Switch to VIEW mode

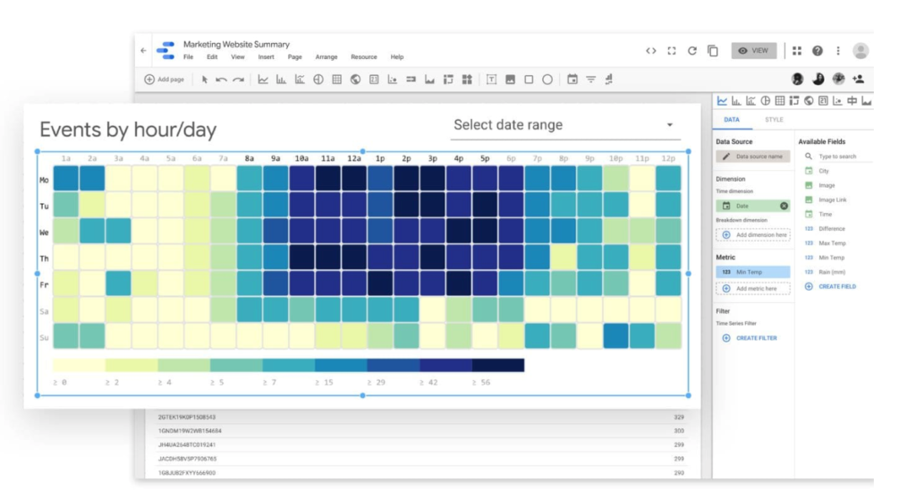[753, 51]
